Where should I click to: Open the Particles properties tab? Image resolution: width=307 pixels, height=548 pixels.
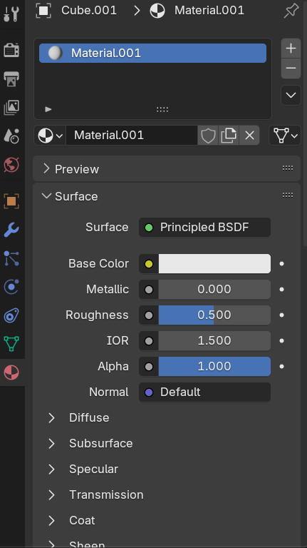click(x=11, y=258)
